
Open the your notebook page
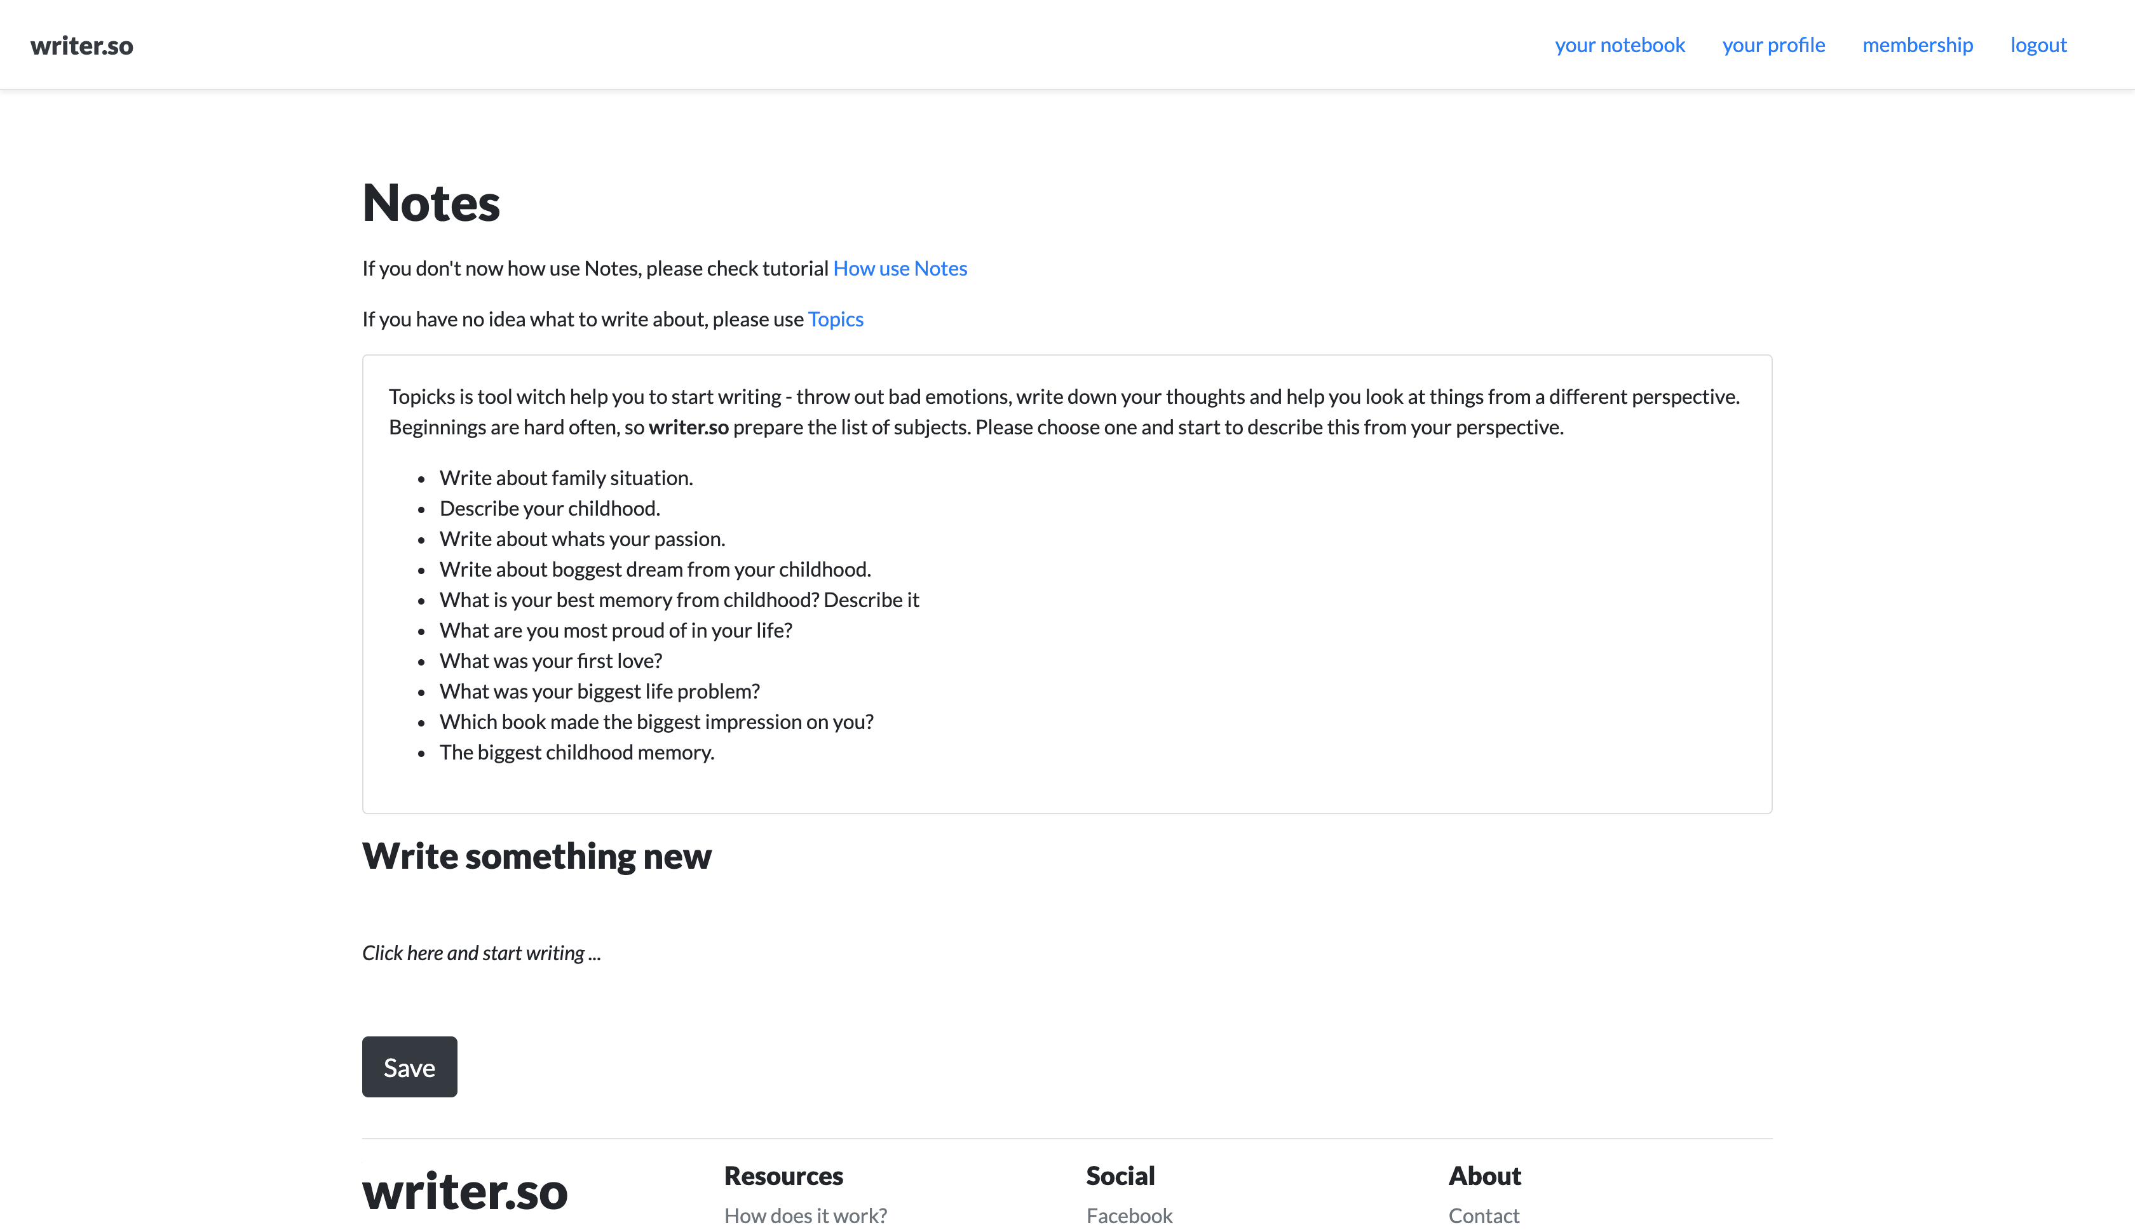click(x=1620, y=45)
